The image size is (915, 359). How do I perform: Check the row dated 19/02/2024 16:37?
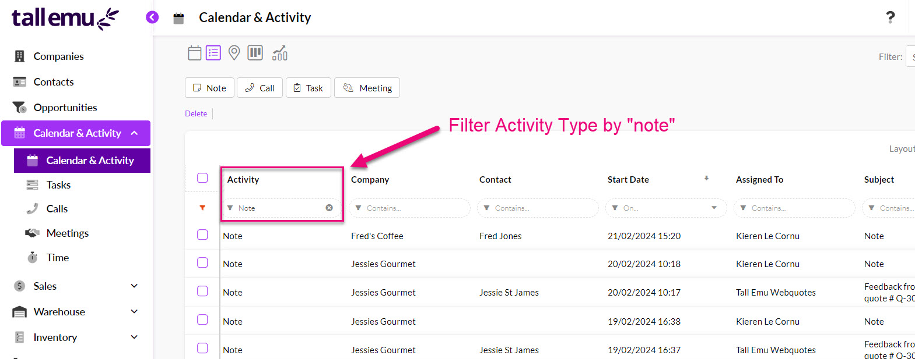click(202, 348)
